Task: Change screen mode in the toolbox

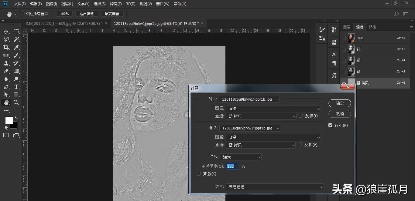Action: [16, 135]
